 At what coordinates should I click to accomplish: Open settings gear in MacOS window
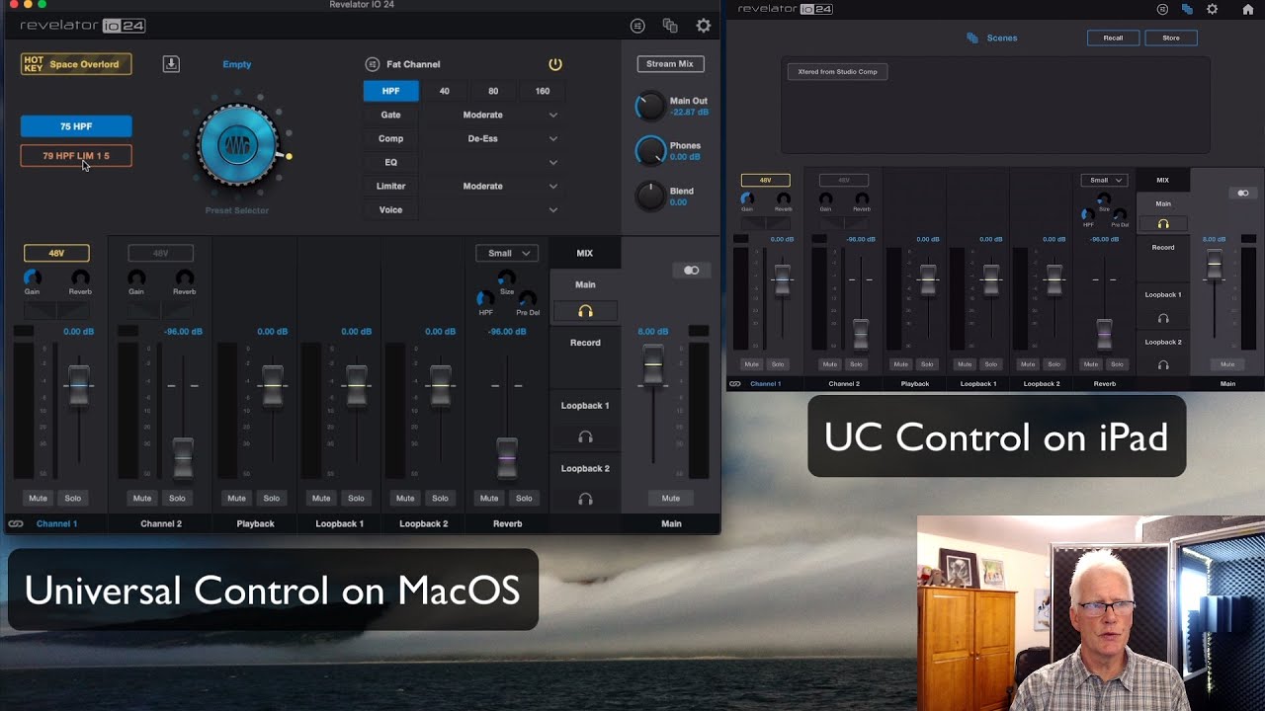703,26
